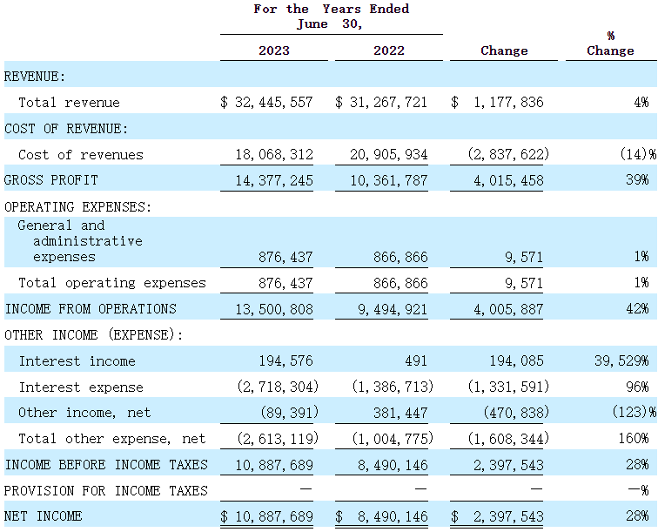Viewport: 658px width, 532px height.
Task: Click the "For the Years Ended" heading
Action: click(x=331, y=9)
